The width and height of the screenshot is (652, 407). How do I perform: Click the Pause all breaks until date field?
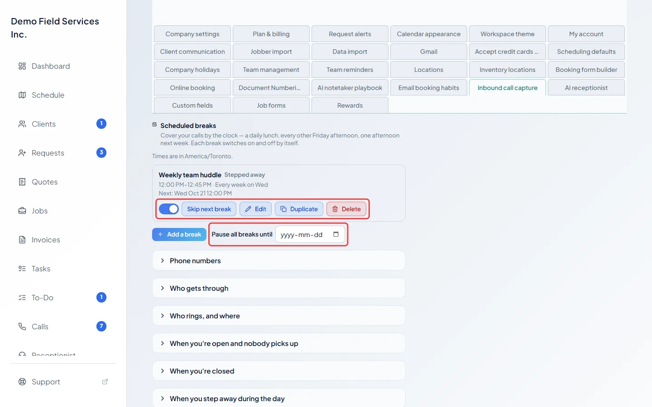(x=310, y=234)
